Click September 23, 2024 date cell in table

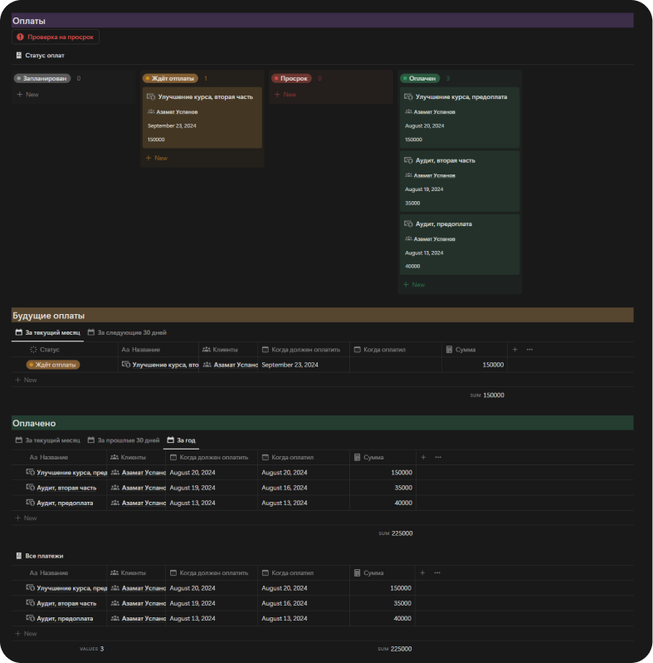(290, 365)
